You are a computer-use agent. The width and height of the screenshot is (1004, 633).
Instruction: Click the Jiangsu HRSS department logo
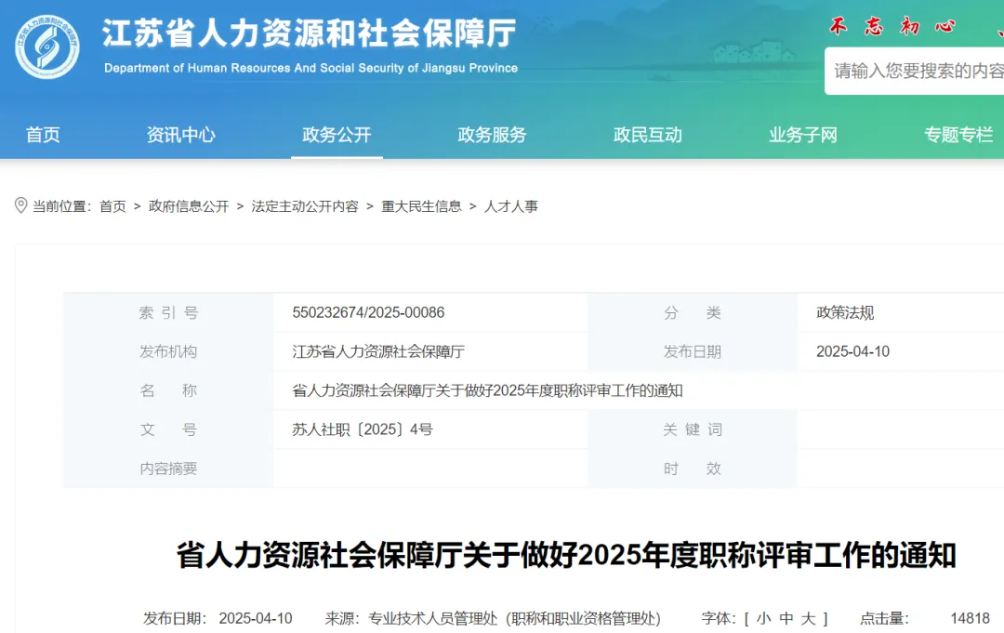47,47
